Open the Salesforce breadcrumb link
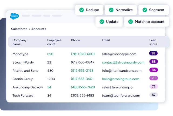Screen dimensions: 173x116 19,29
